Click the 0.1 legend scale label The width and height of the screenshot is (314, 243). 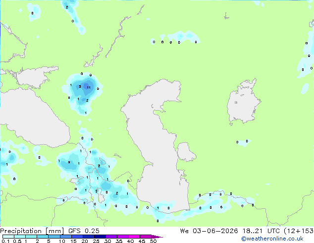point(5,241)
